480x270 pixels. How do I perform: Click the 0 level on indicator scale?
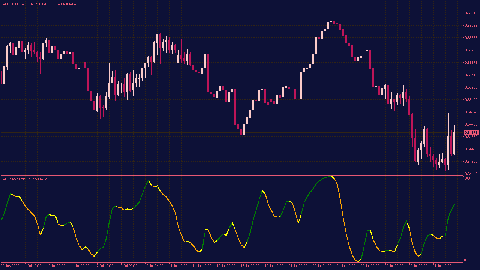coord(466,260)
